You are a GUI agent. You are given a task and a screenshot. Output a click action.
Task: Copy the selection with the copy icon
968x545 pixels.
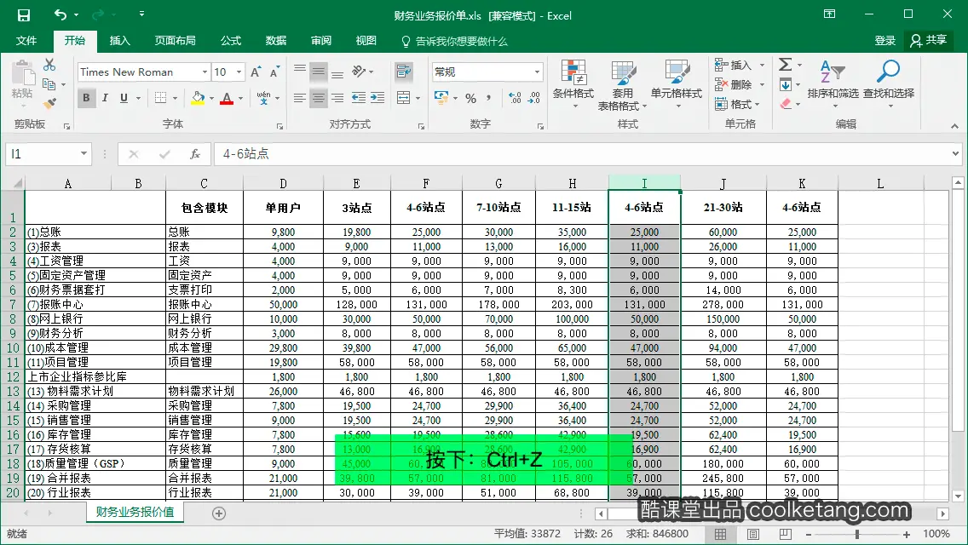[x=49, y=84]
